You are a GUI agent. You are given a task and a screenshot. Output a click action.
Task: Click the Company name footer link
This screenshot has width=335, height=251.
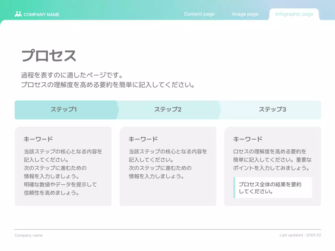29,235
